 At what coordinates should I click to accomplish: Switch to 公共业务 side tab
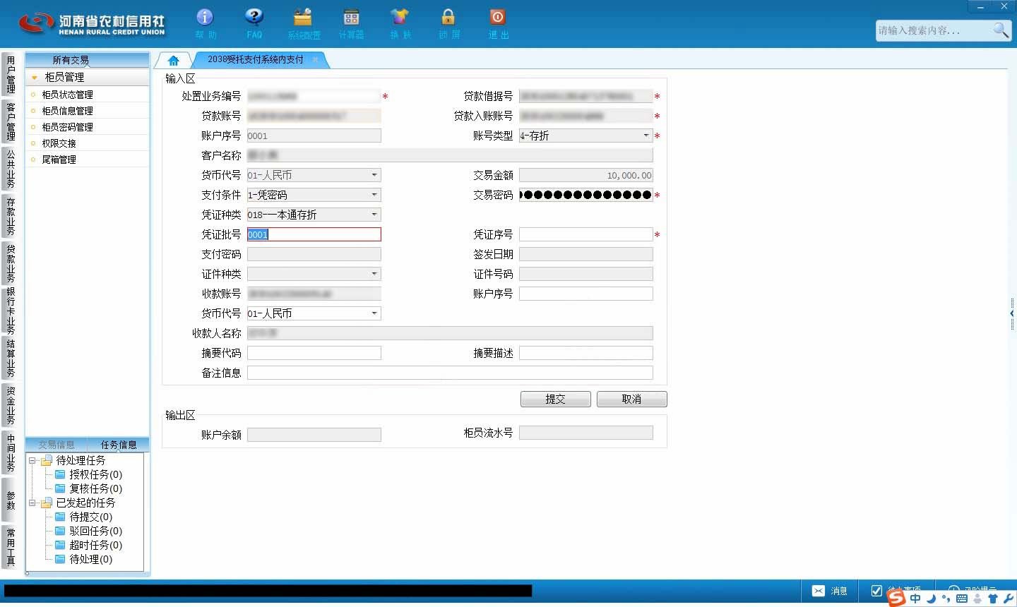[x=10, y=168]
